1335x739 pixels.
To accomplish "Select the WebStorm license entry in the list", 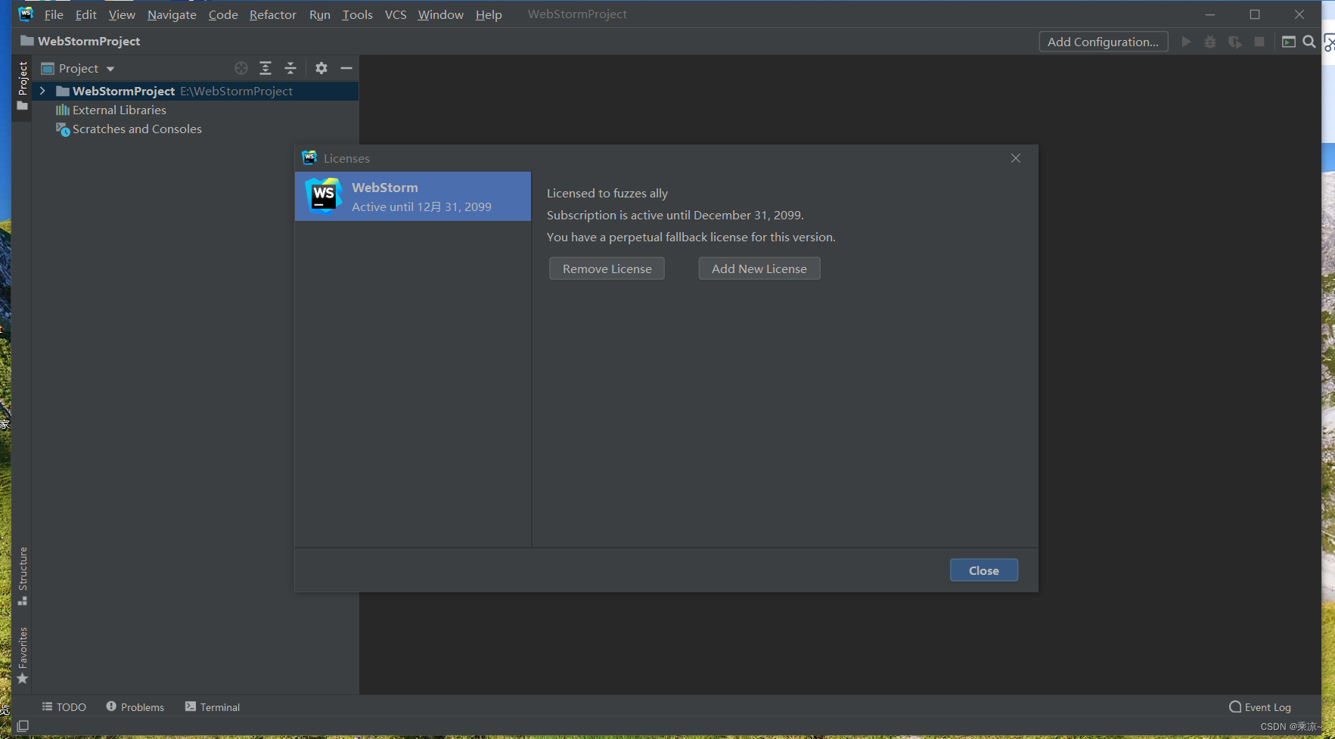I will (x=413, y=196).
